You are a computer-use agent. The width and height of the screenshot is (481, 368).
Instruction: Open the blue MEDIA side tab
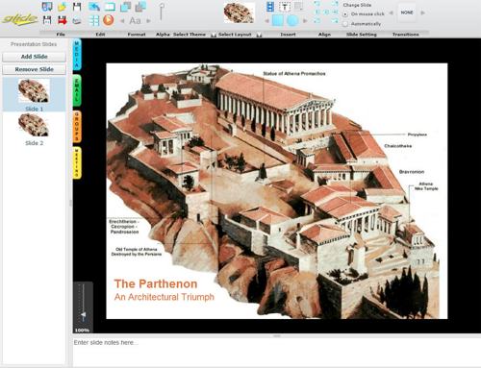coord(77,55)
